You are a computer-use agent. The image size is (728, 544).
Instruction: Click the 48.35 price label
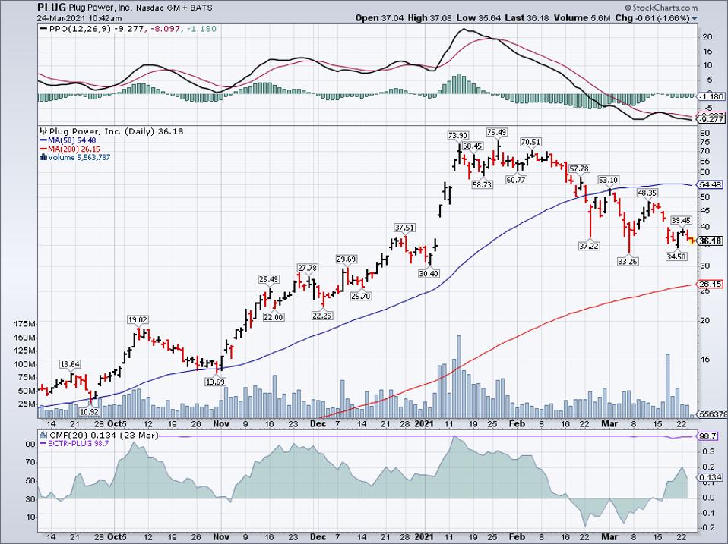pyautogui.click(x=647, y=193)
